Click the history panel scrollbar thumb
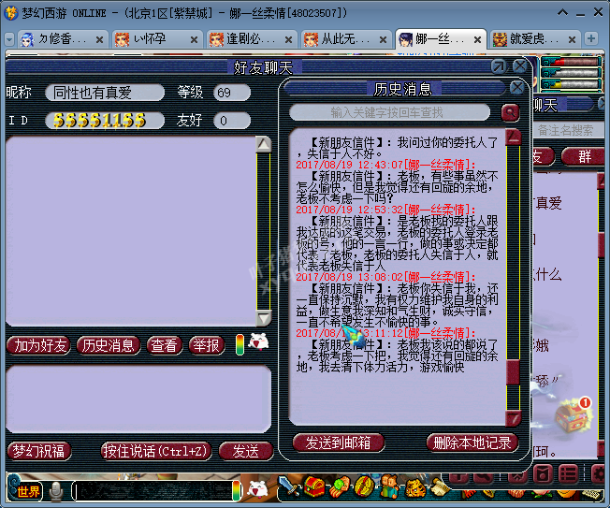 click(x=513, y=372)
